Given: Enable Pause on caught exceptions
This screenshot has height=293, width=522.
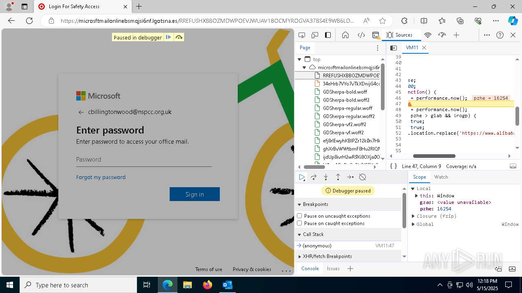Looking at the screenshot, I should pyautogui.click(x=299, y=223).
